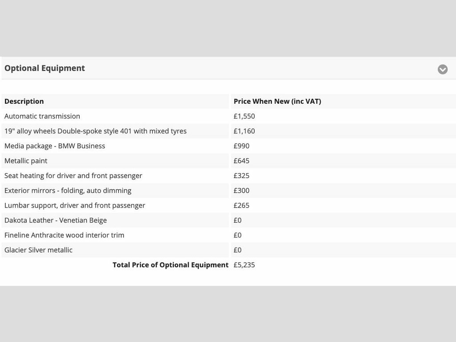
Task: Click Dakota Leather - Venetian Beige
Action: click(x=56, y=220)
